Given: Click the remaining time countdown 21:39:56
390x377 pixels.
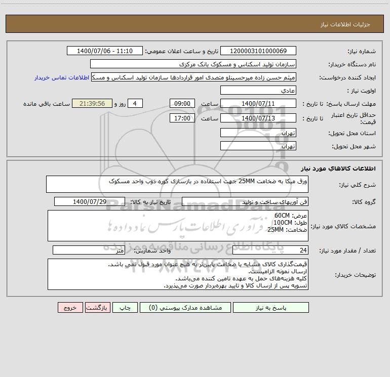Looking at the screenshot, I should tap(92, 103).
